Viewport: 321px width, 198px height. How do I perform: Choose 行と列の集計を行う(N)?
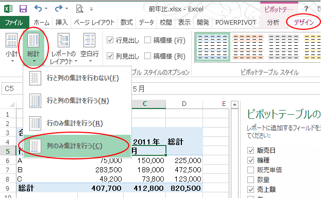pyautogui.click(x=77, y=101)
